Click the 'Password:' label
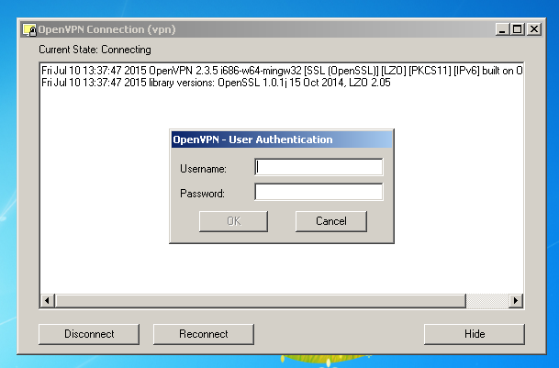The image size is (559, 368). 202,194
